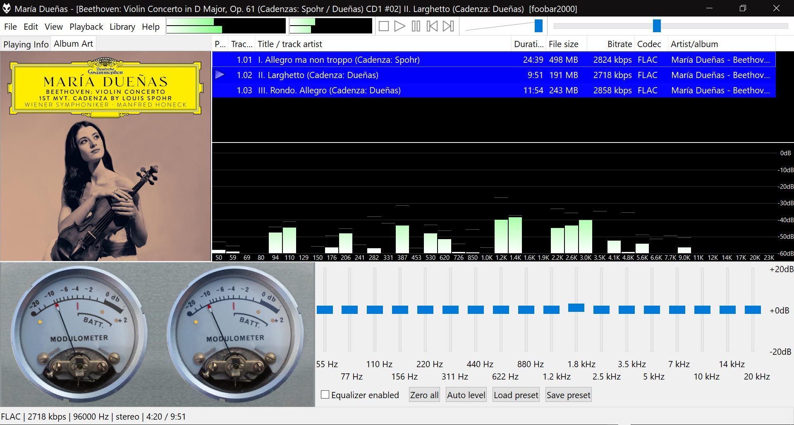
Task: Click the Codec column header
Action: coord(651,44)
